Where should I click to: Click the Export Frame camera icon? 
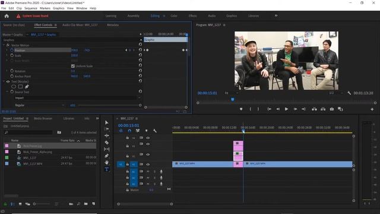[x=331, y=109]
